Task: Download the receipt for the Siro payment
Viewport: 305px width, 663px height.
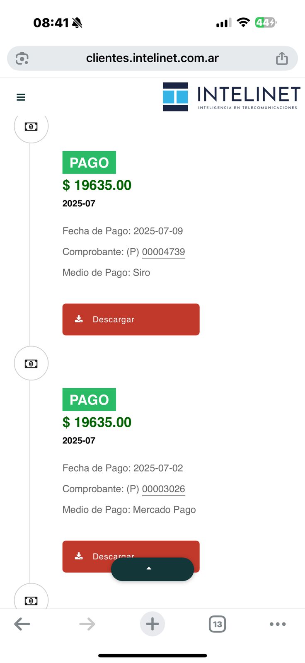Action: tap(131, 319)
